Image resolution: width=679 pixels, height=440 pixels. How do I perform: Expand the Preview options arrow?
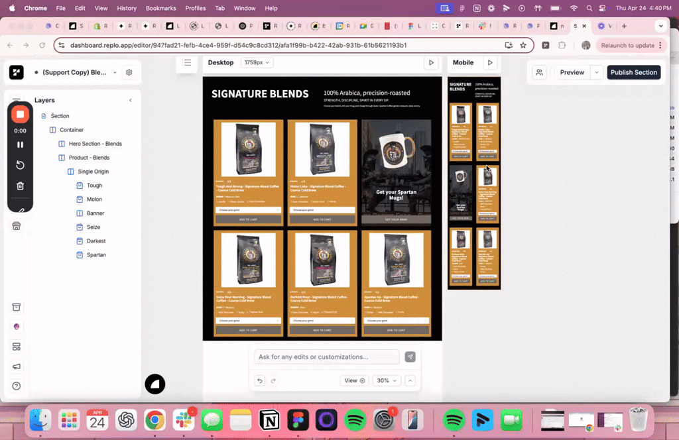coord(596,72)
